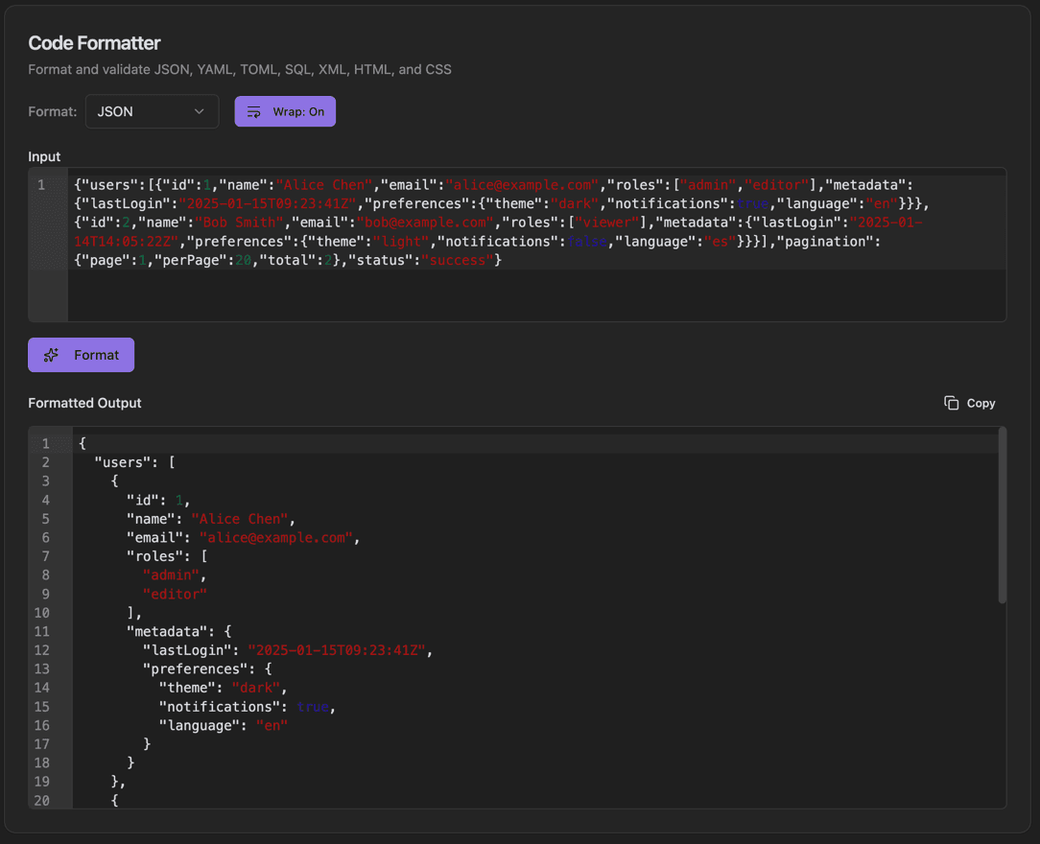Click the Formatted Output label
This screenshot has height=844, width=1040.
[84, 403]
